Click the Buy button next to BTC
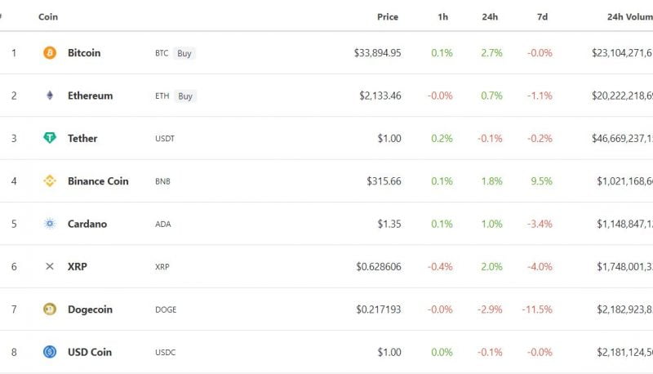 pyautogui.click(x=184, y=53)
